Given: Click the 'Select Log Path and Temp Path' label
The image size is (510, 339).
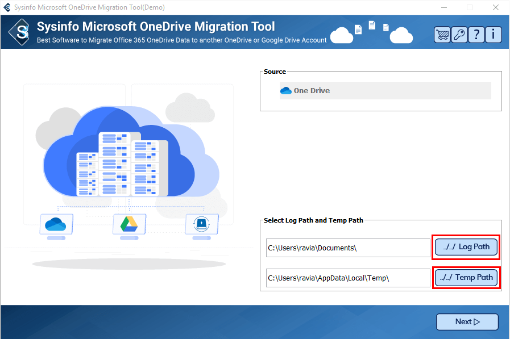Looking at the screenshot, I should [313, 220].
